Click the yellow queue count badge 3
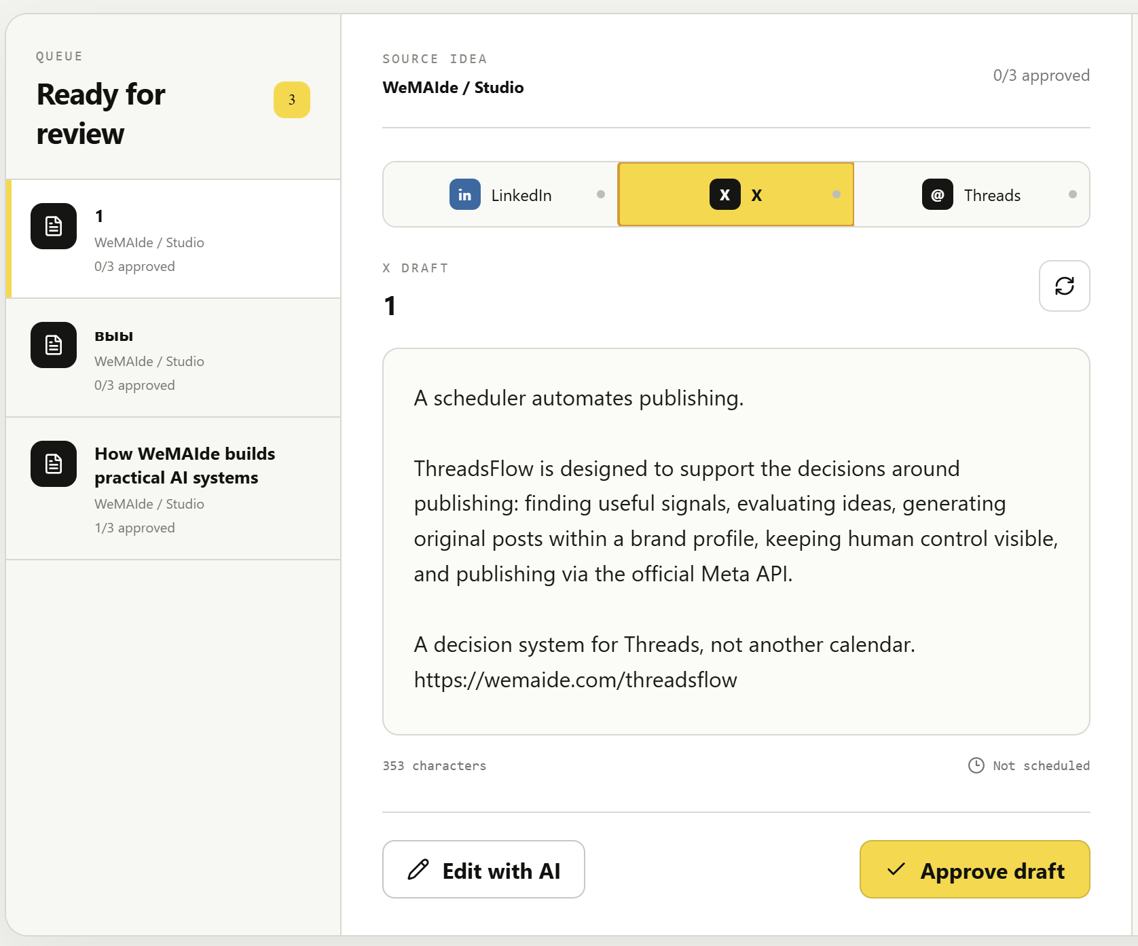 tap(292, 100)
